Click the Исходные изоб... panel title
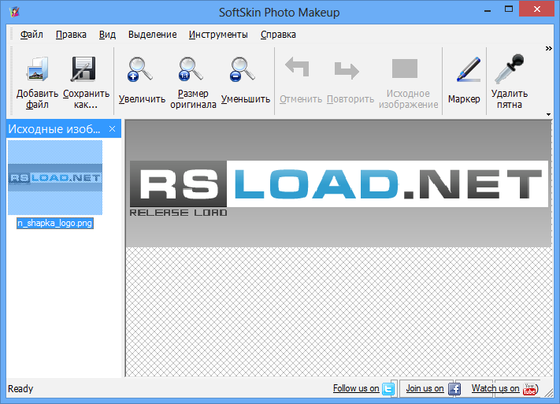Screen dimensions: 560x404 click(54, 129)
